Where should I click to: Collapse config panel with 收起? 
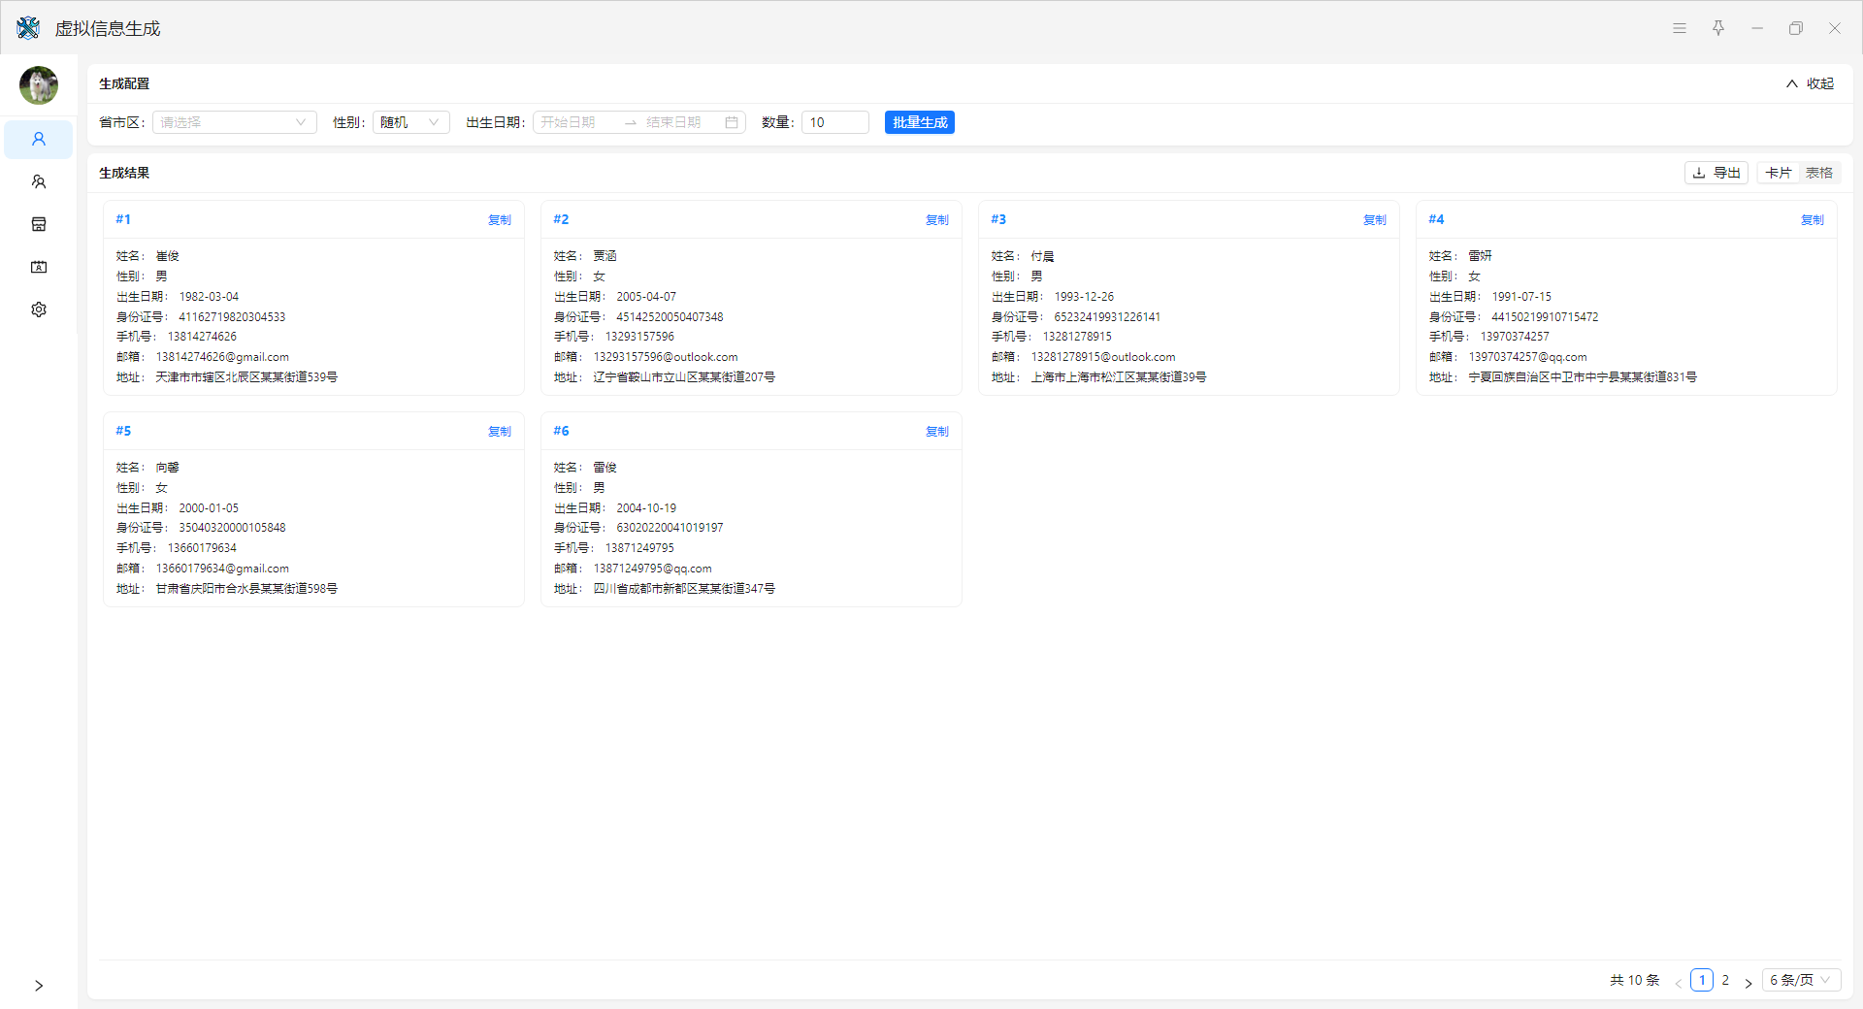pos(1811,83)
